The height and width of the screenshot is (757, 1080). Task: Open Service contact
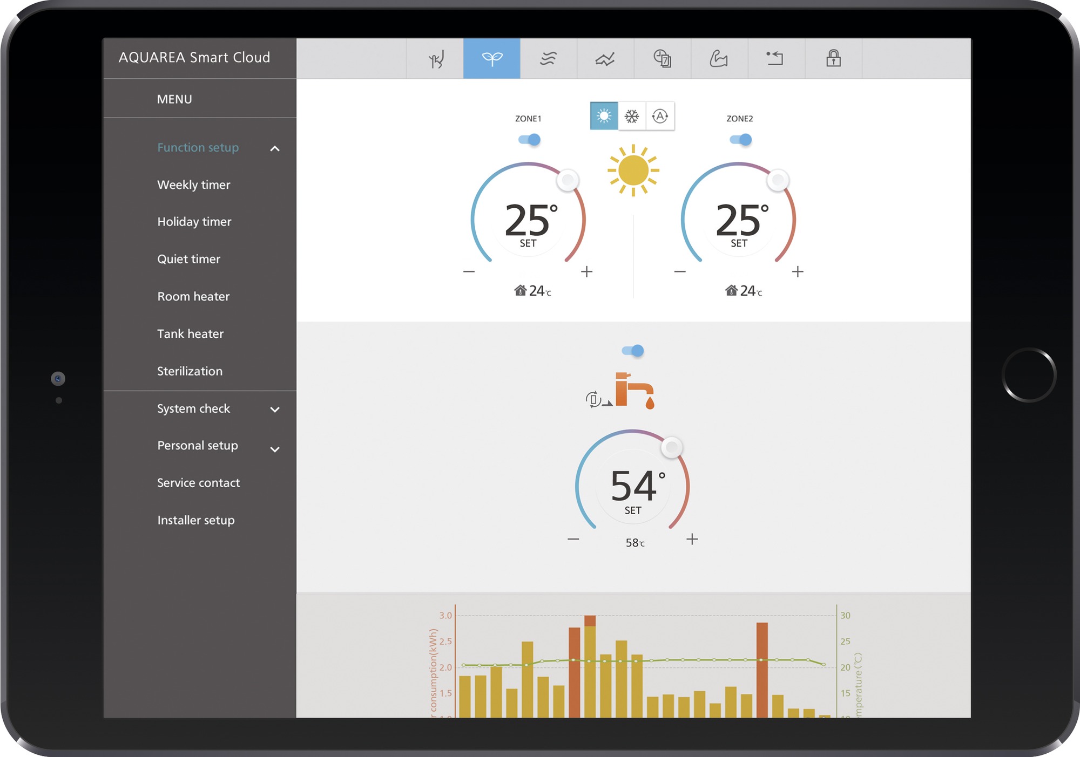click(198, 483)
